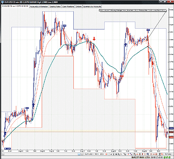Open the Account(s) Information tab
The image size is (174, 159).
pos(39,7)
